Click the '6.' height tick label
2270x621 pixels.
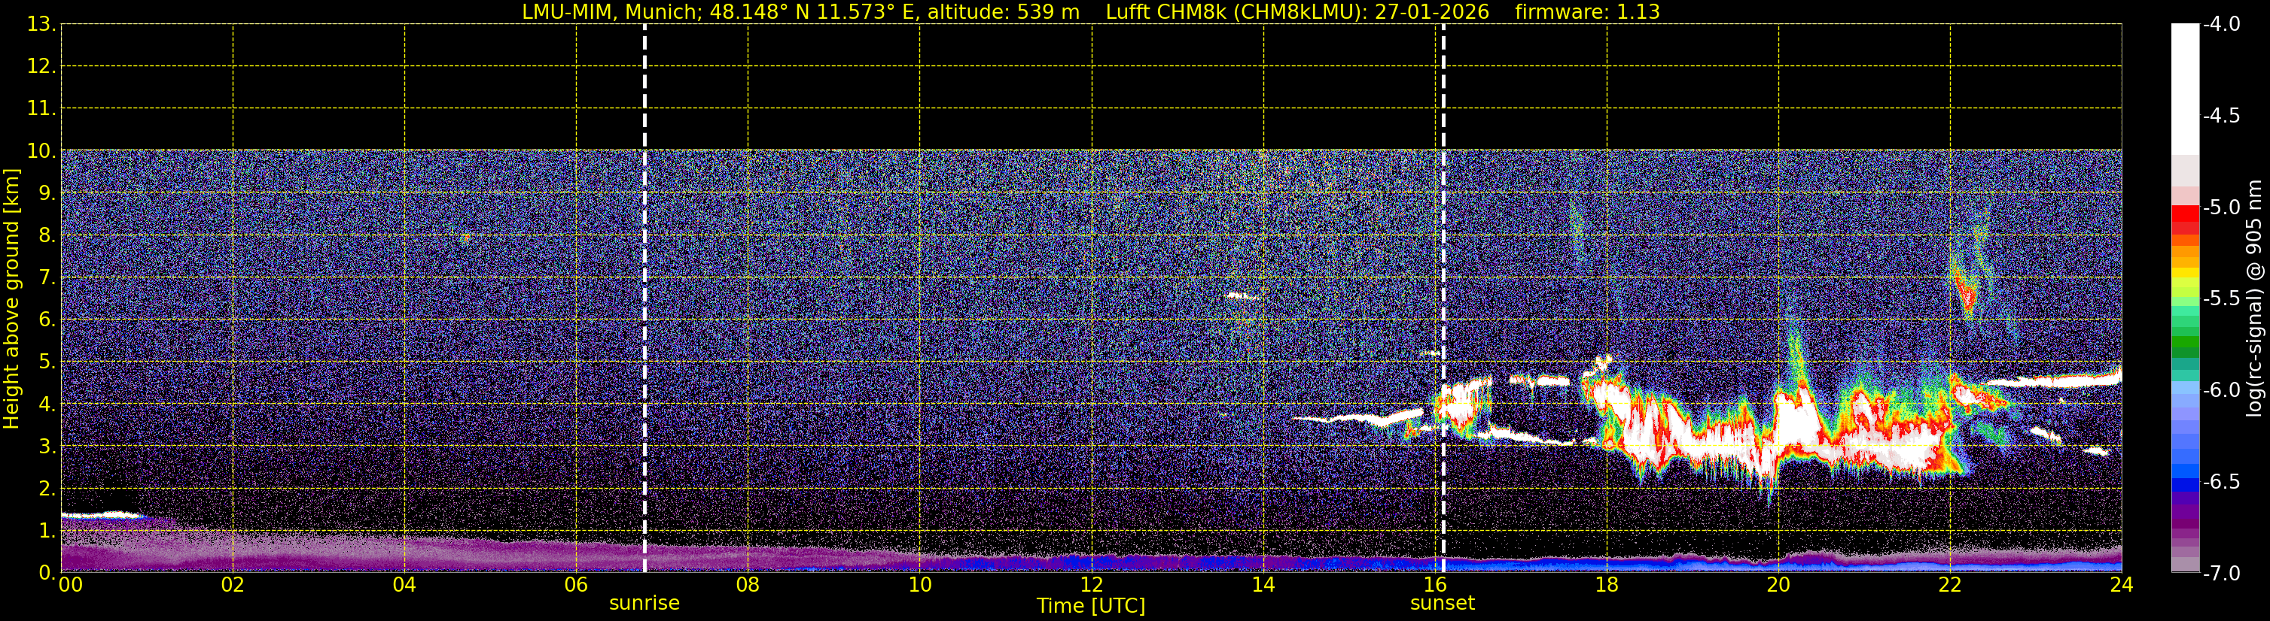(47, 320)
